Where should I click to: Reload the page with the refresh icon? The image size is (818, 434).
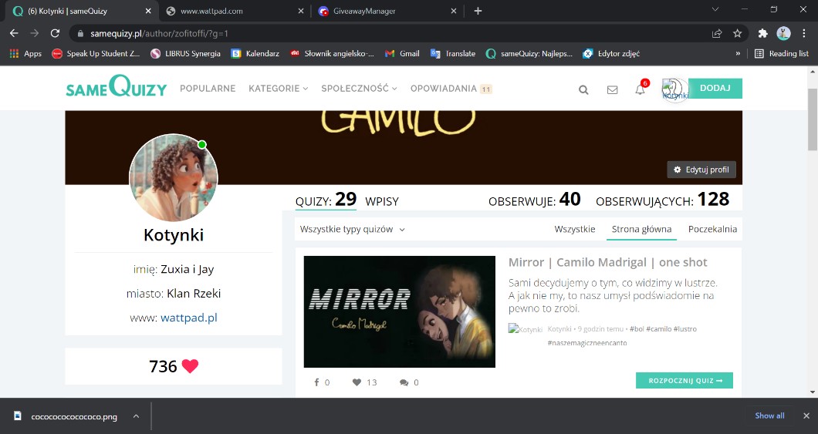click(55, 33)
